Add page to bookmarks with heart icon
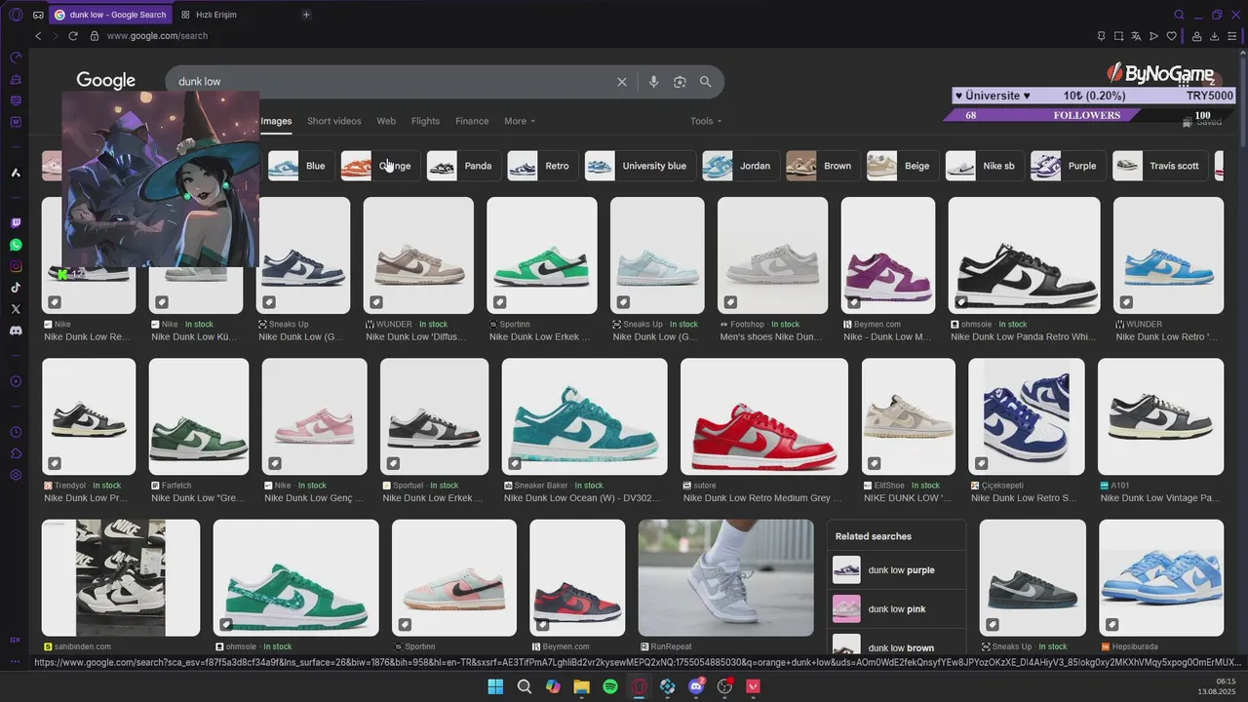The height and width of the screenshot is (702, 1248). click(x=1171, y=36)
